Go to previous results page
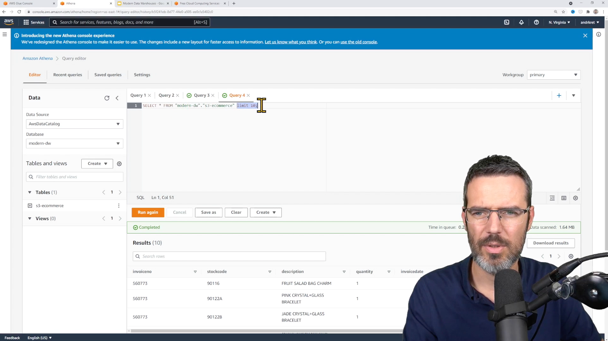This screenshot has height=341, width=608. click(542, 256)
